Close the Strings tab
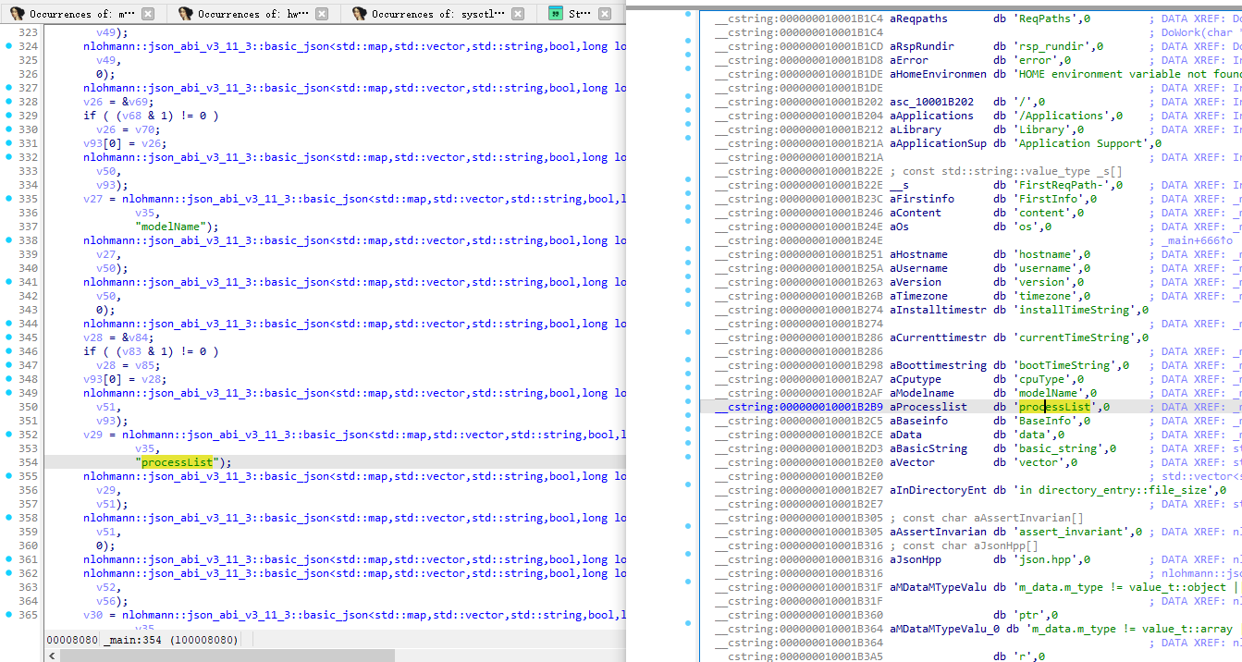The height and width of the screenshot is (662, 1242). coord(604,14)
